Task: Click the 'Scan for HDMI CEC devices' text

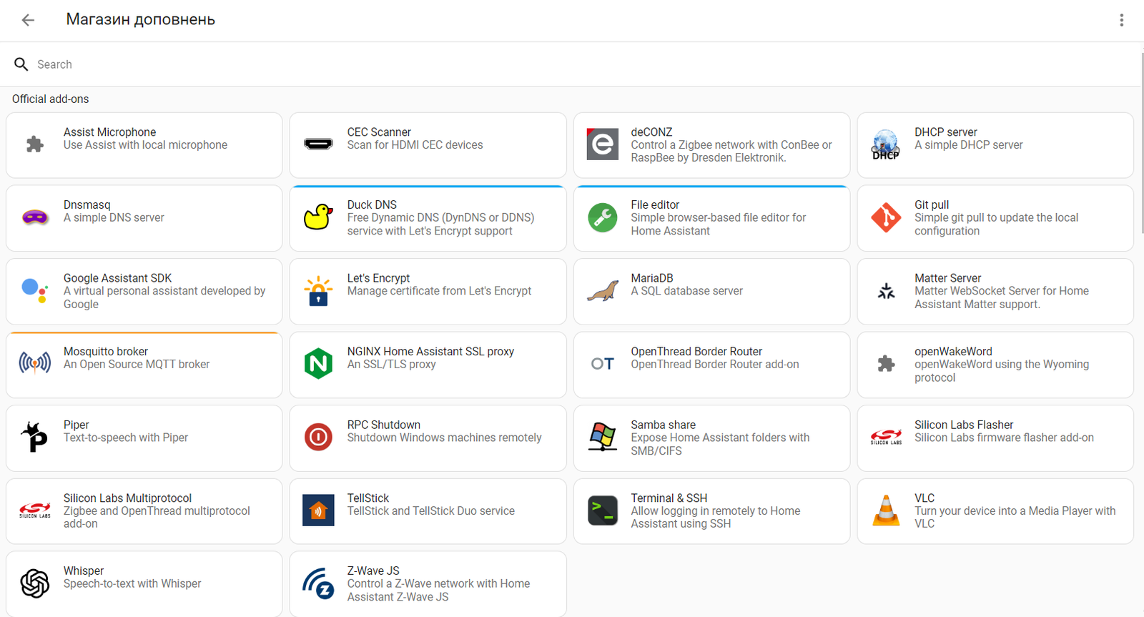Action: point(415,144)
